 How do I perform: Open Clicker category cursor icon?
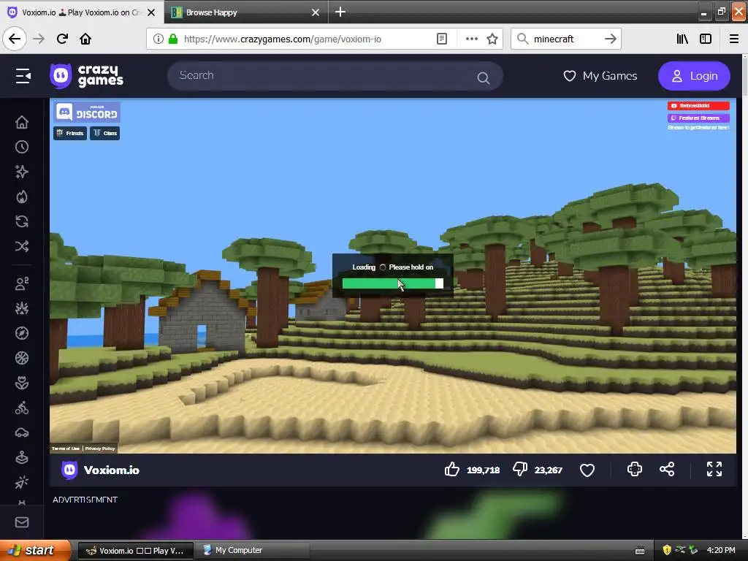pos(21,482)
